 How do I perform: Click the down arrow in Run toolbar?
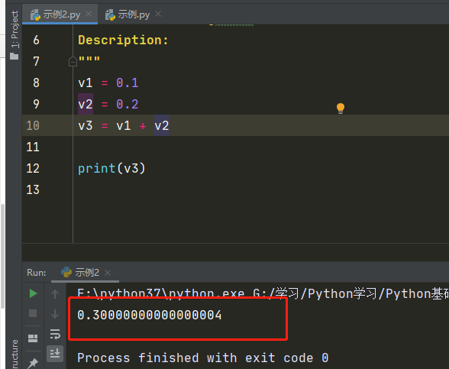[x=55, y=314]
